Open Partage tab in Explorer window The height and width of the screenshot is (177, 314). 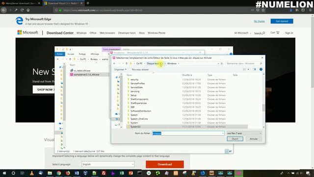82,54
